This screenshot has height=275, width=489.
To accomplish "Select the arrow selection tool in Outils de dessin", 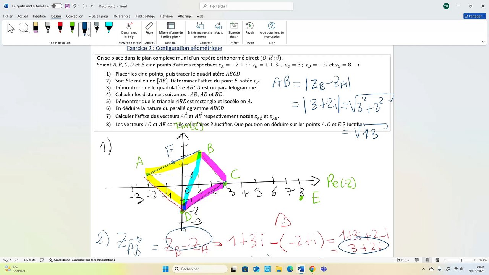I will (11, 28).
